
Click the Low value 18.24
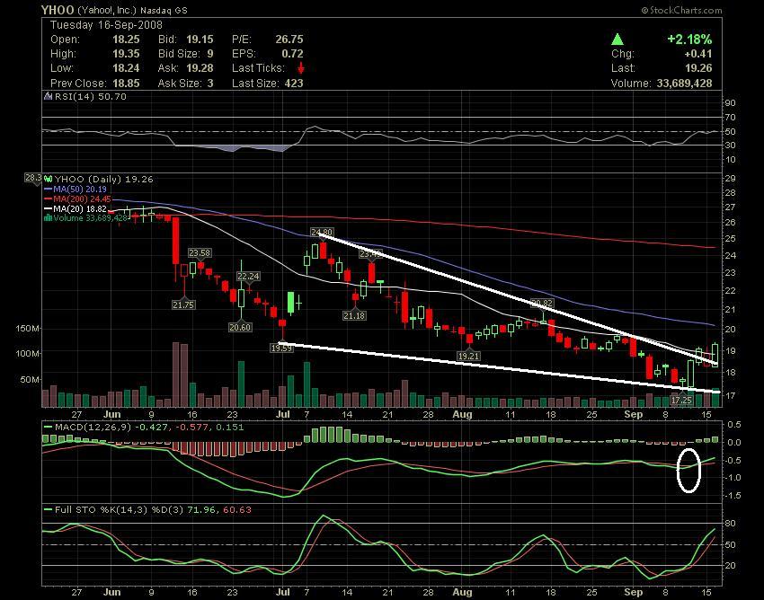pos(126,68)
